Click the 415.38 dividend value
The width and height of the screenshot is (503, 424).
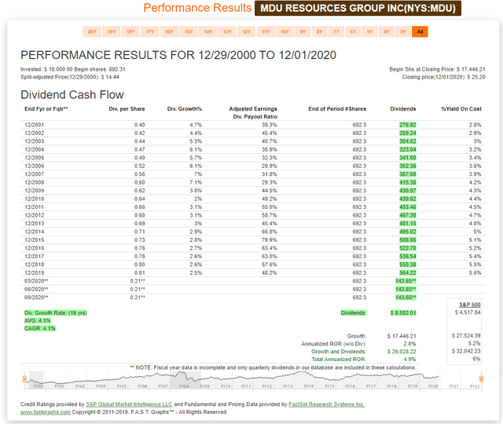coord(408,182)
